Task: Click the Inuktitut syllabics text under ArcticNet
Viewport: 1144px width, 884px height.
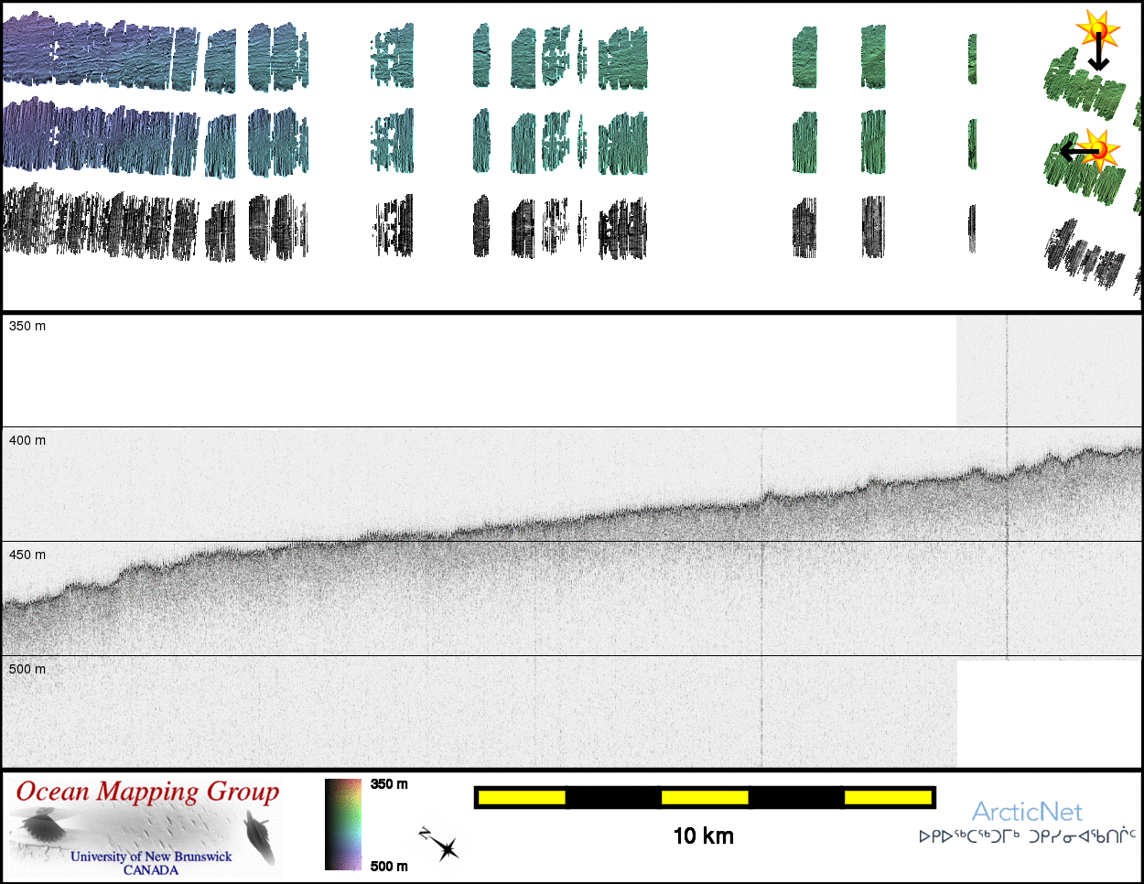Action: tap(1027, 836)
